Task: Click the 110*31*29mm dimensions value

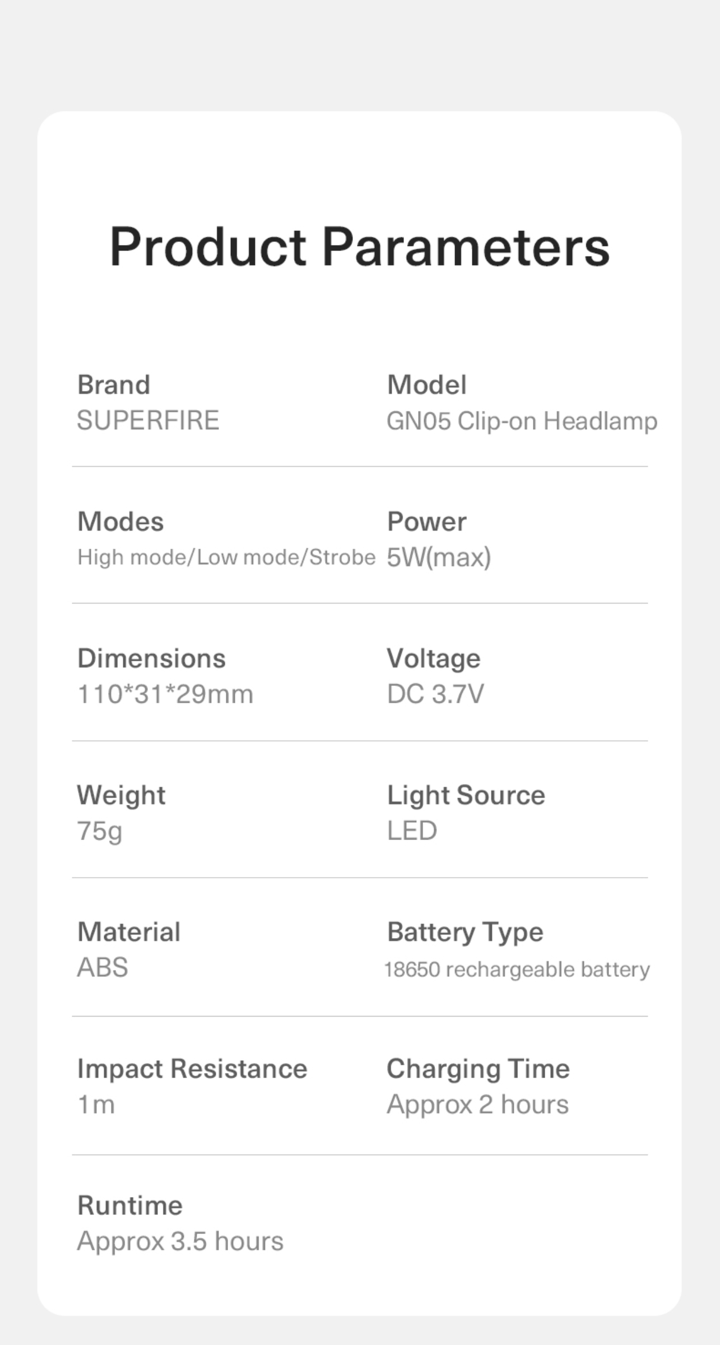Action: (165, 694)
